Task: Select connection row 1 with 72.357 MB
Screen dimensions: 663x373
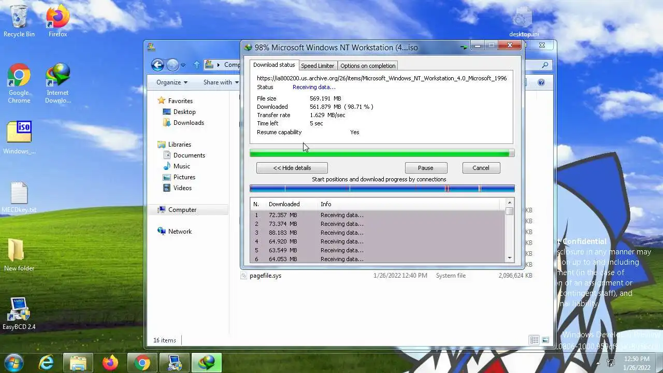Action: pos(378,215)
